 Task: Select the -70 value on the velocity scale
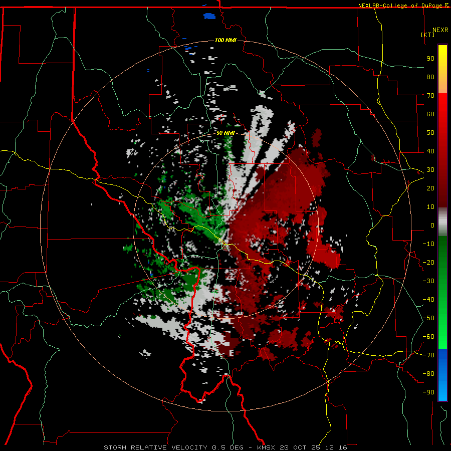pyautogui.click(x=428, y=355)
